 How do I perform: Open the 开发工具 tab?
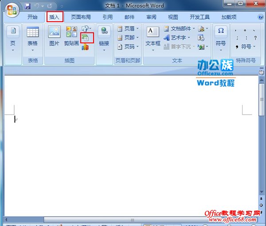[x=199, y=17]
